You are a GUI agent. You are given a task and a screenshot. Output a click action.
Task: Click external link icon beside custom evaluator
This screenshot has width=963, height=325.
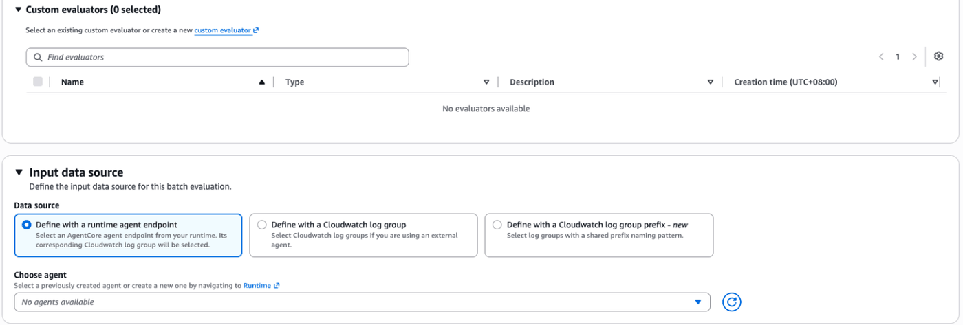256,30
